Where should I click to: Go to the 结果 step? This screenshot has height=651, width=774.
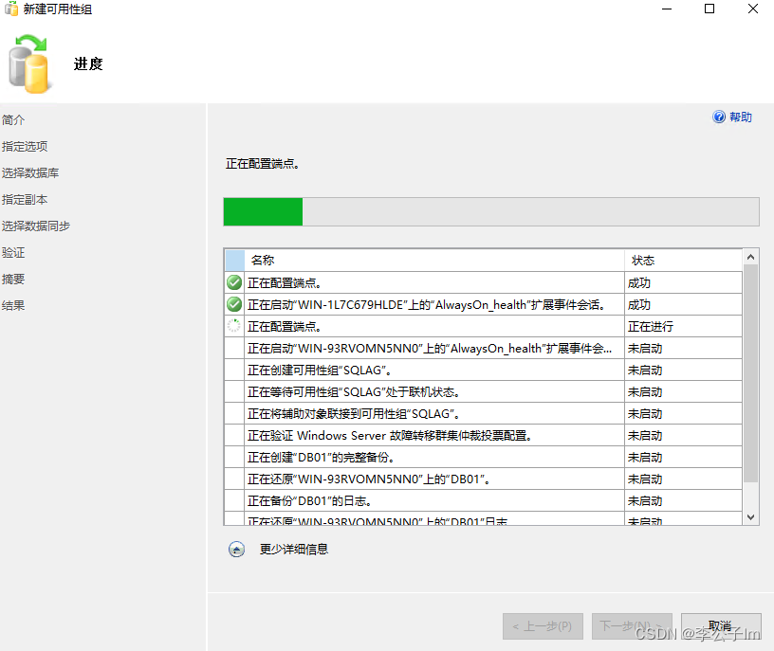(13, 306)
